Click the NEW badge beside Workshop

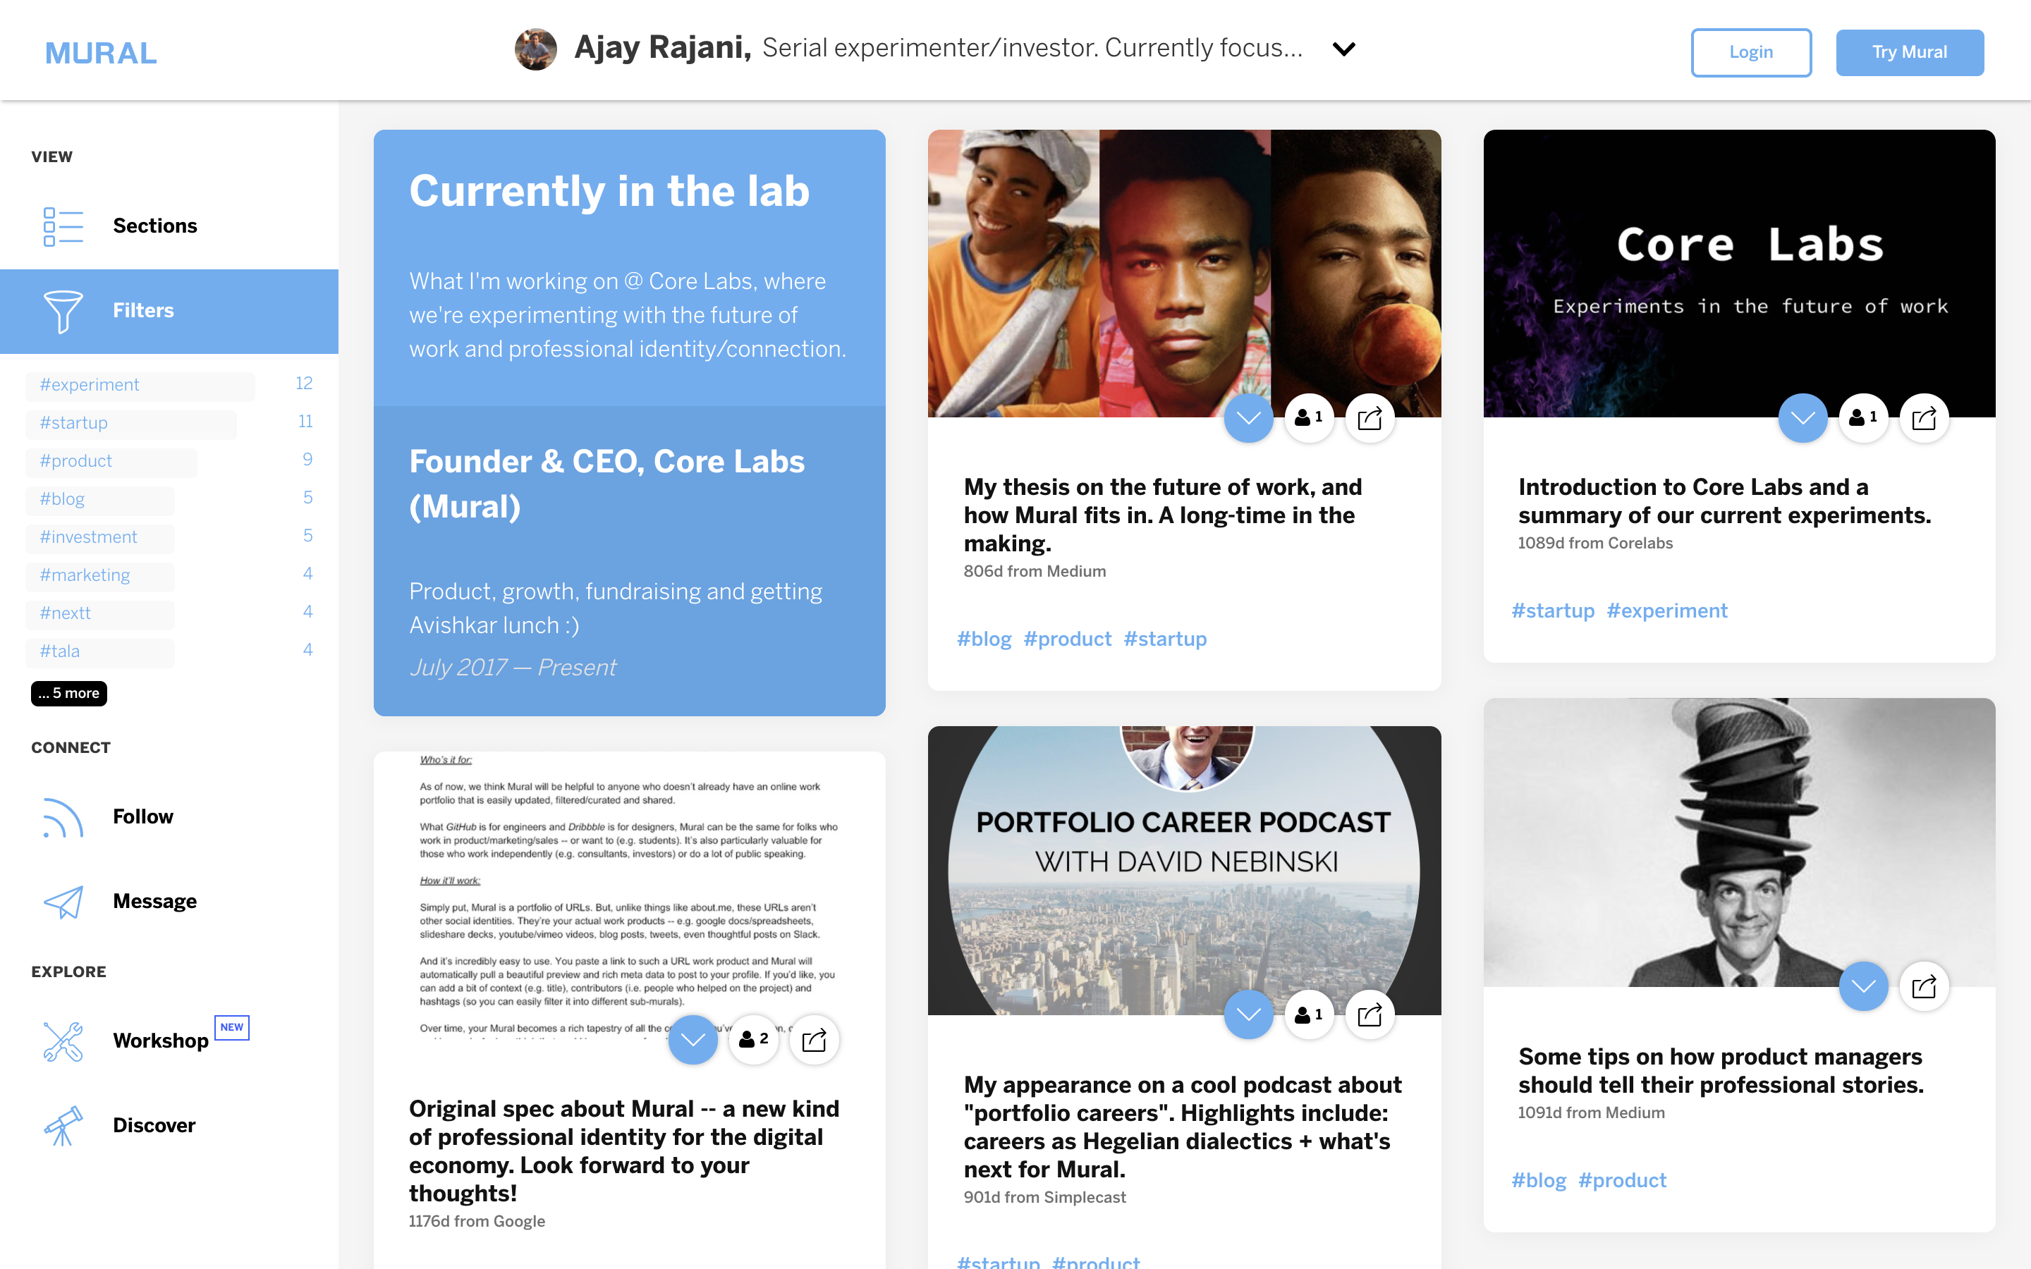click(231, 1027)
